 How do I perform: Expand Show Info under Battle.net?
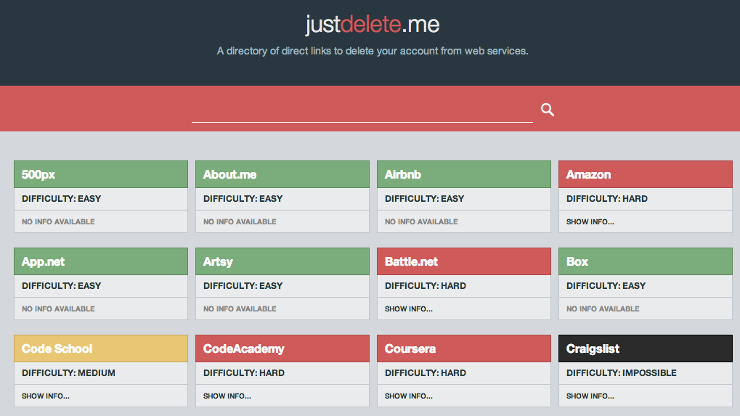pyautogui.click(x=408, y=309)
